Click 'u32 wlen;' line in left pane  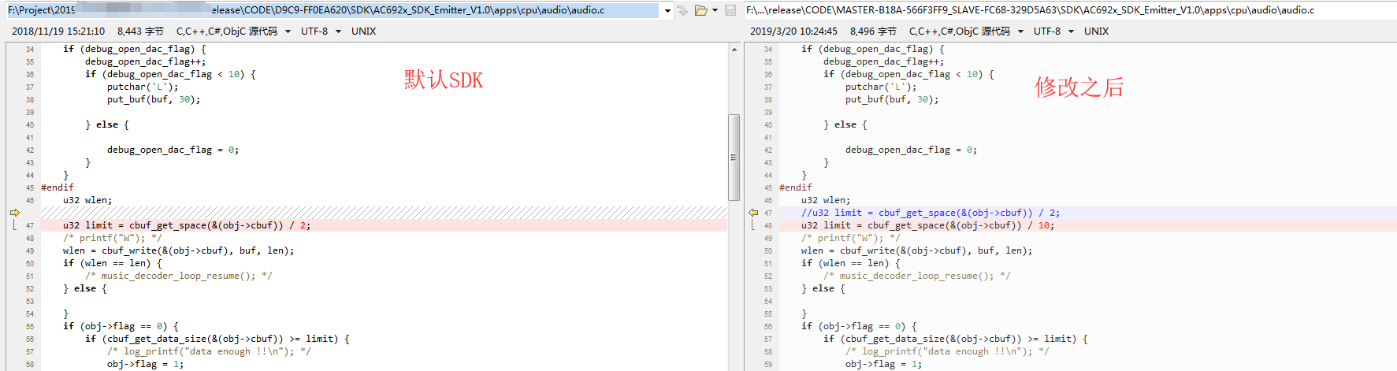[x=87, y=200]
